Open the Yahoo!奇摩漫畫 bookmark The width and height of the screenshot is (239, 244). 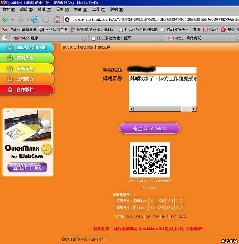(19, 30)
